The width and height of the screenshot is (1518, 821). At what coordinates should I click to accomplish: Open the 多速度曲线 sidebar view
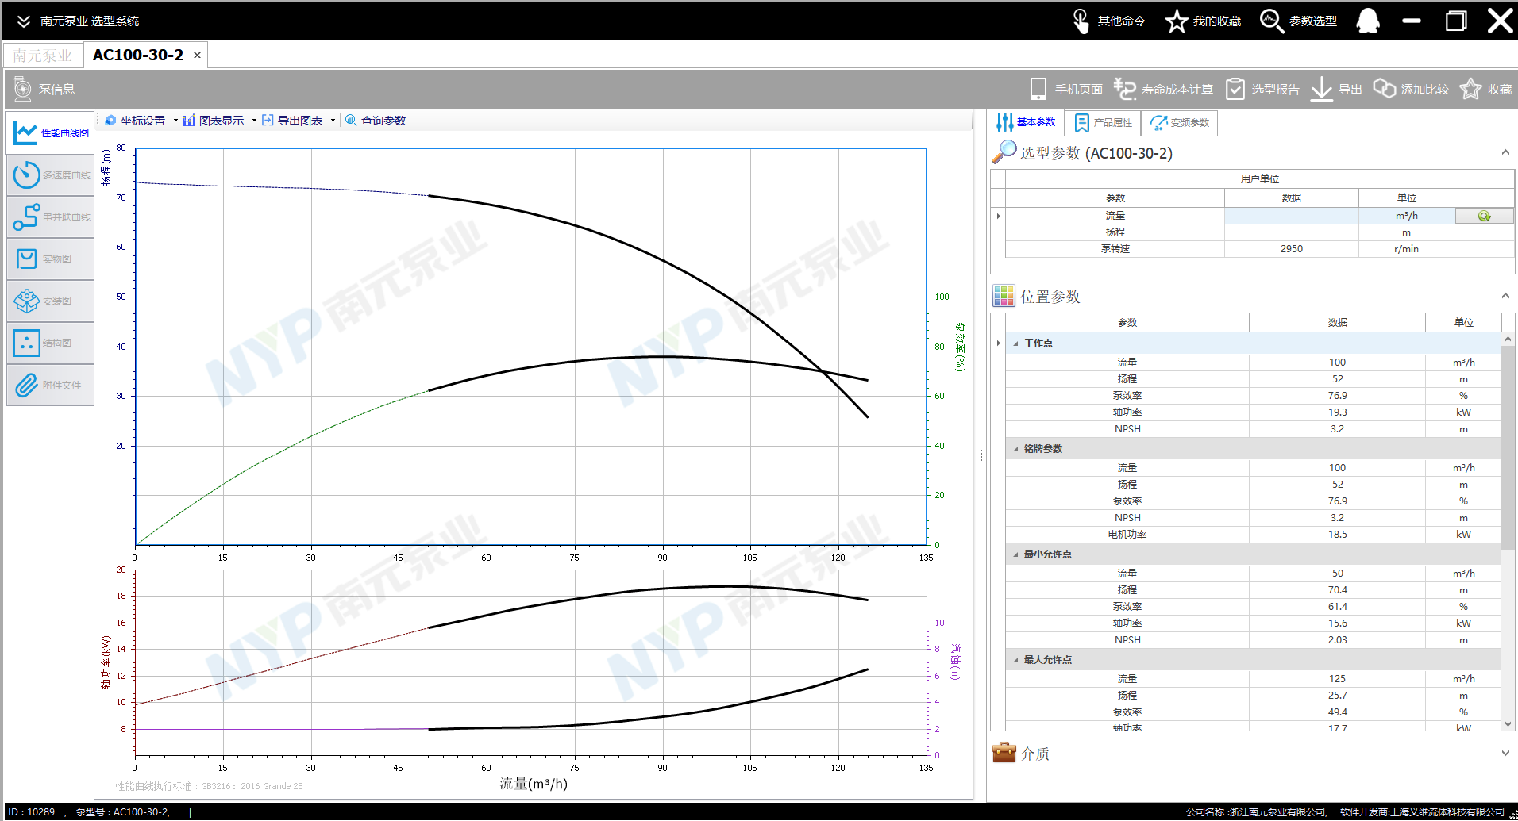tap(50, 175)
